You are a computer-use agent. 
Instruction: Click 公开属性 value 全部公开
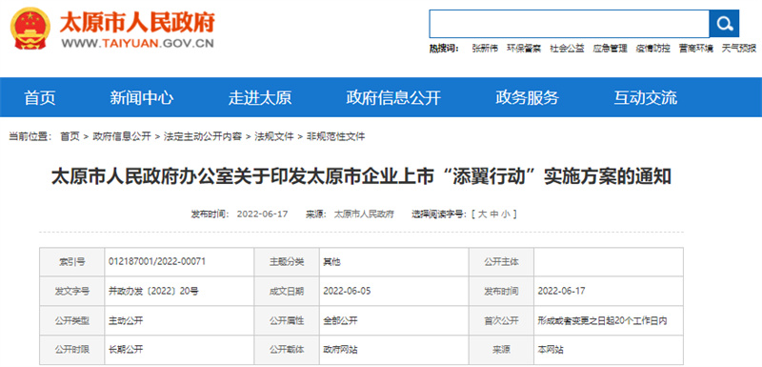[x=340, y=320]
